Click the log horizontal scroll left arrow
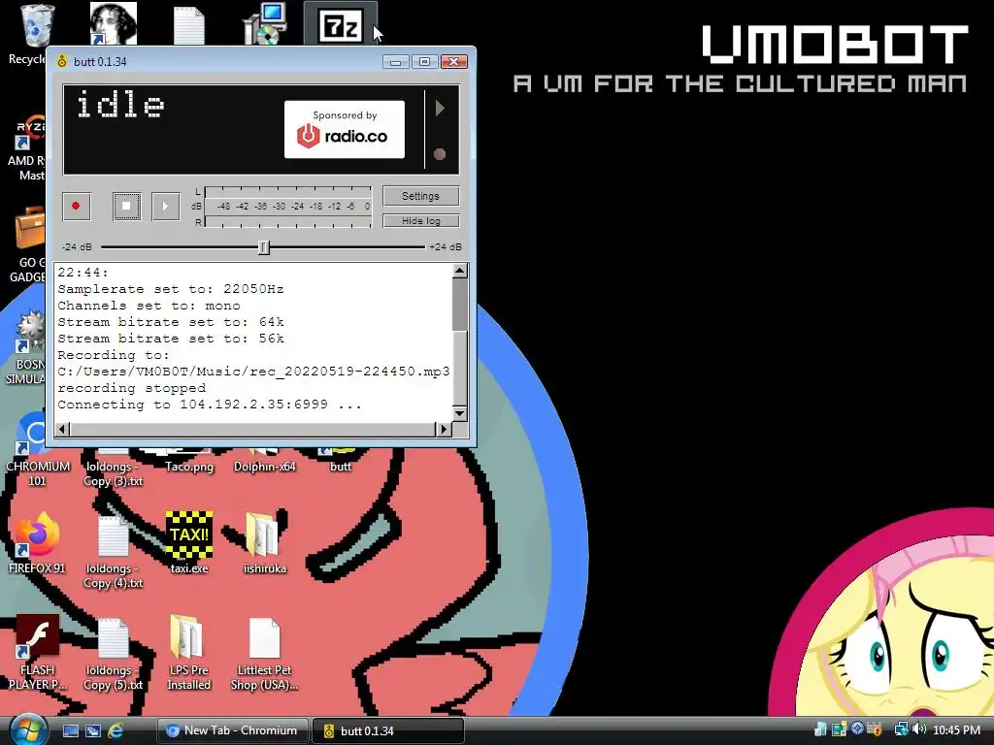Image resolution: width=994 pixels, height=745 pixels. [62, 429]
